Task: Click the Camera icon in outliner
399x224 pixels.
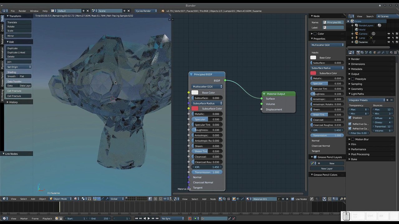Action: tap(357, 34)
